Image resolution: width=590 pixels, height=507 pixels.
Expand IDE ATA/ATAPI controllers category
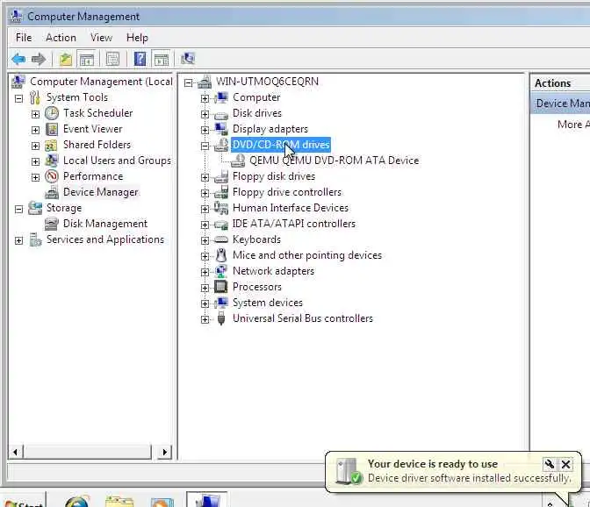pyautogui.click(x=205, y=225)
